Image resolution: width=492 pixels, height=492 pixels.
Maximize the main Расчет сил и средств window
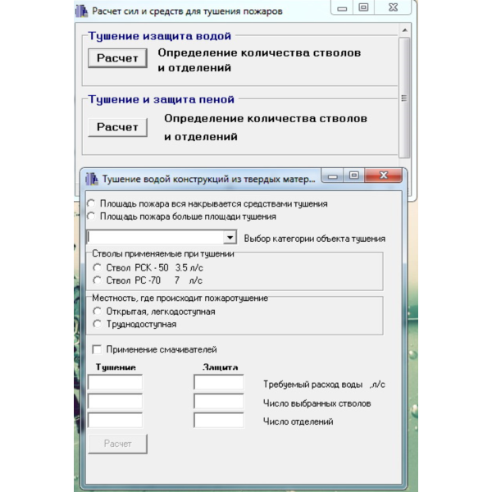(363, 7)
